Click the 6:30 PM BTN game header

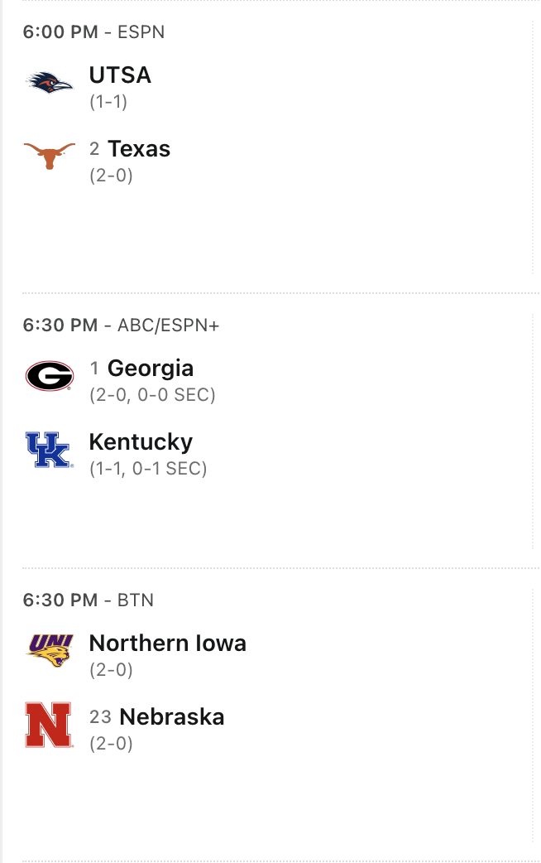point(88,600)
